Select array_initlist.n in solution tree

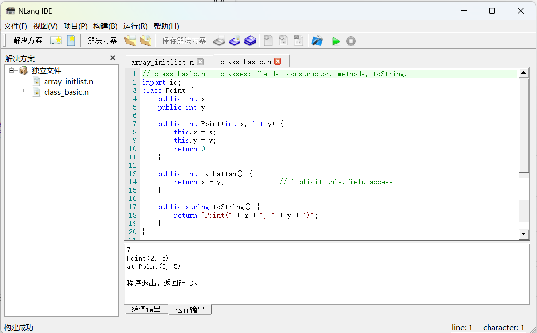(69, 82)
